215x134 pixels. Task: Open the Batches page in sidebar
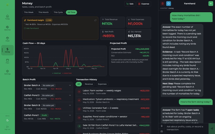point(7,28)
